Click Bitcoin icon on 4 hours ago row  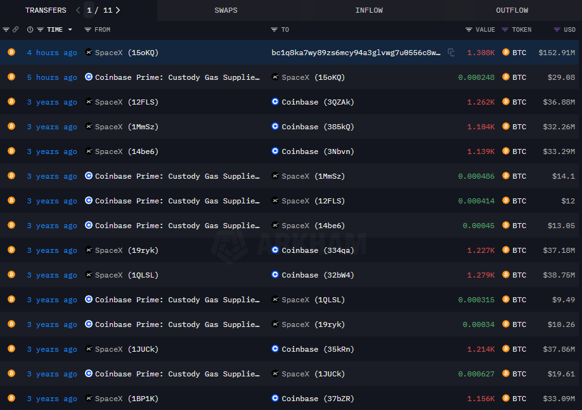11,52
